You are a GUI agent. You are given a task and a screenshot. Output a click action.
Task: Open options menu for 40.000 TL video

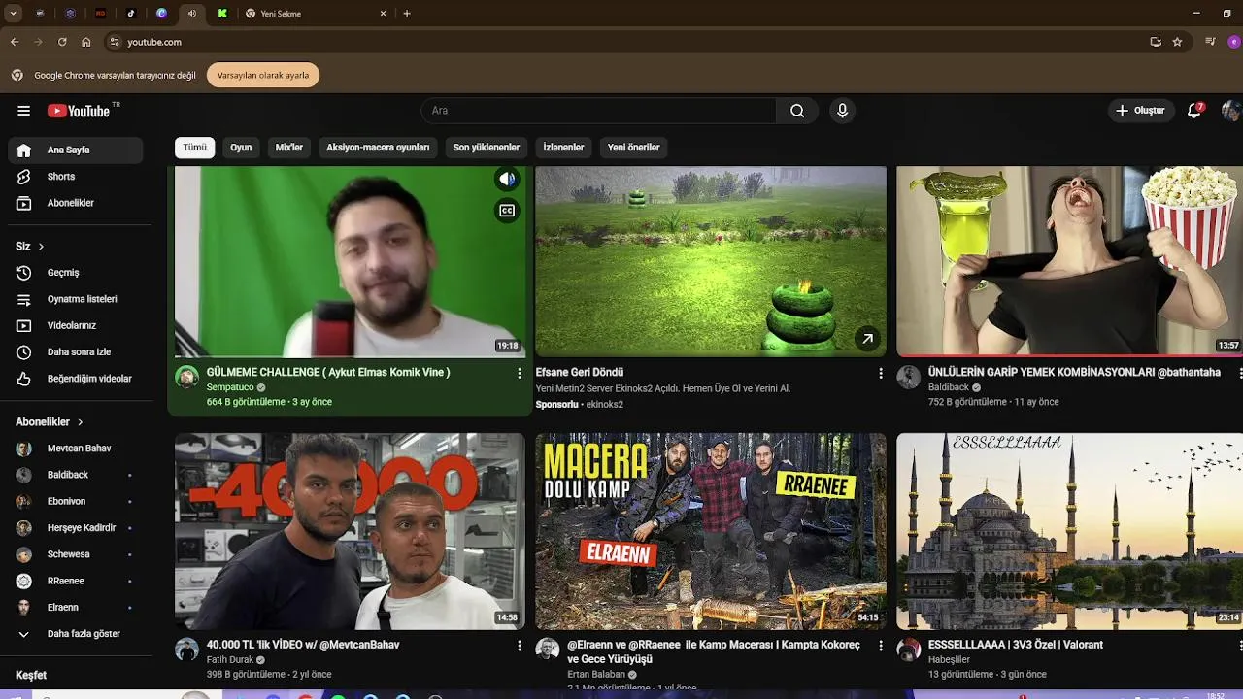tap(520, 645)
